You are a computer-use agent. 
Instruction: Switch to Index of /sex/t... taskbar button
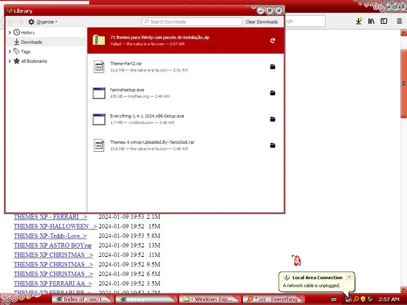(x=83, y=299)
